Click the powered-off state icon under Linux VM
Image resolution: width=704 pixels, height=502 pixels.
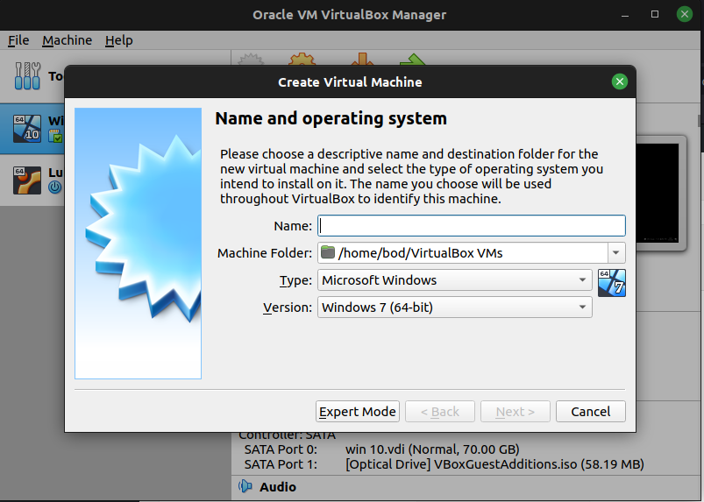coord(54,187)
